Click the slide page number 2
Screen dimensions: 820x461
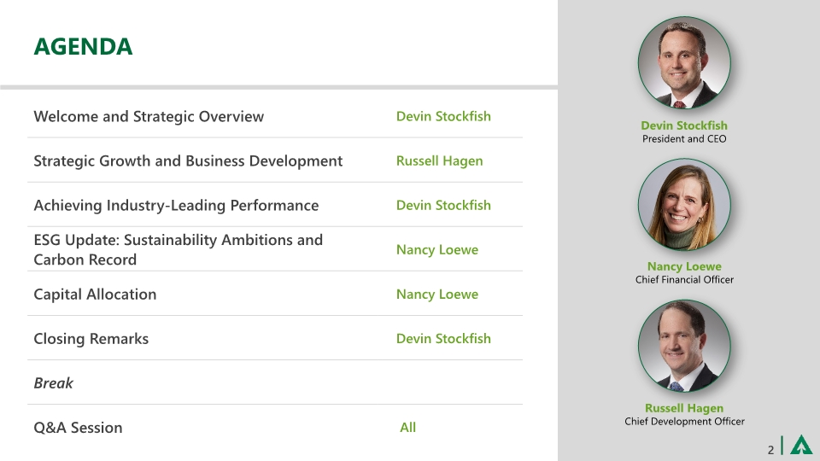[x=770, y=448]
